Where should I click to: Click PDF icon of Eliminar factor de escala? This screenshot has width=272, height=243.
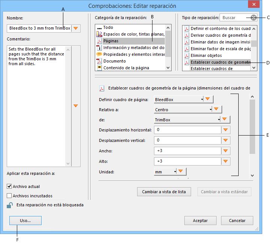tap(187, 49)
